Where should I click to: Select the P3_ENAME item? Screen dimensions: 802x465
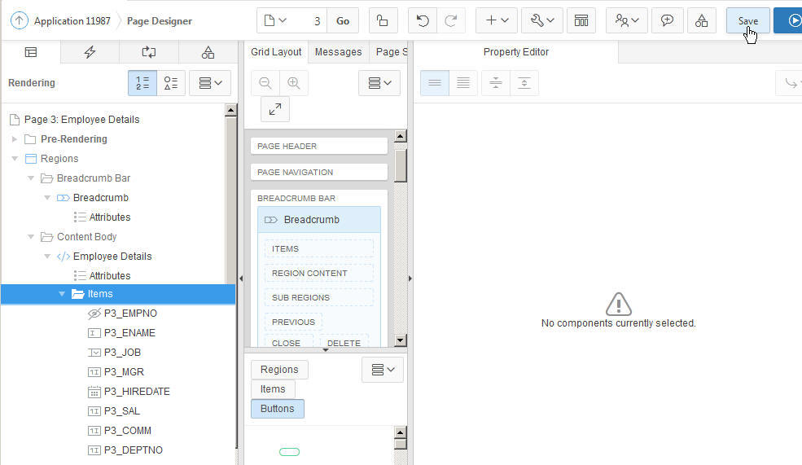click(129, 333)
